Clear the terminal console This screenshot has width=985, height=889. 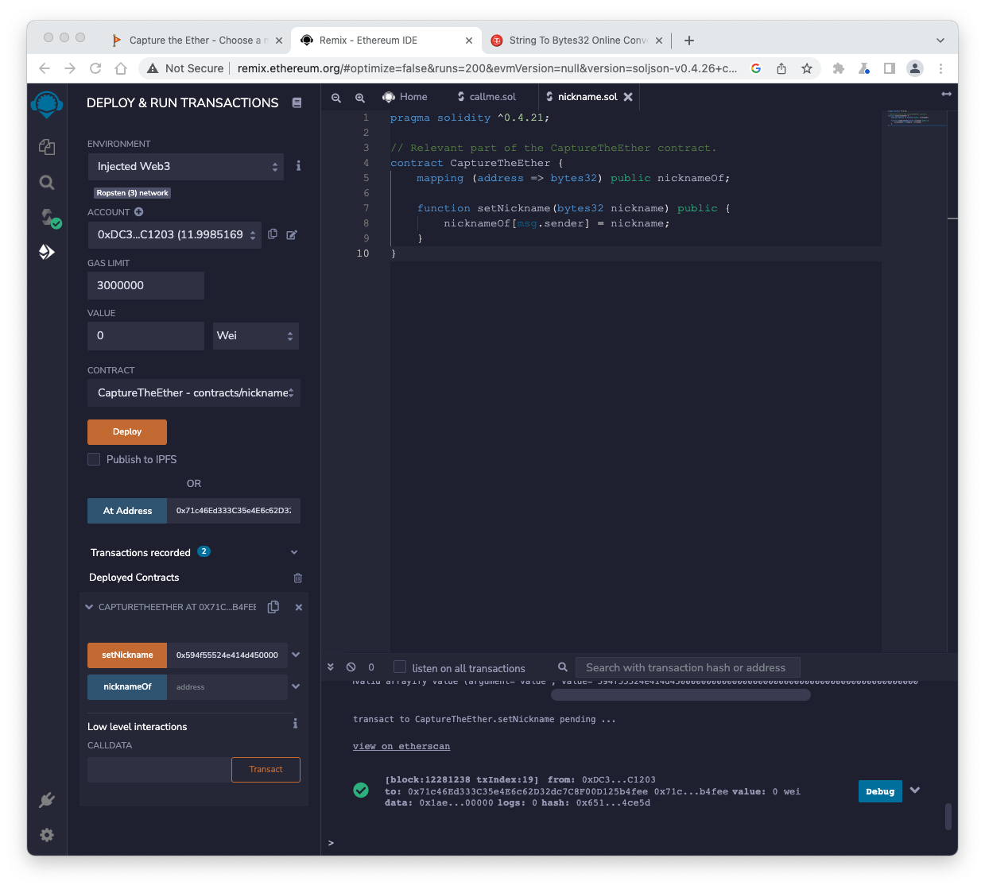coord(351,667)
